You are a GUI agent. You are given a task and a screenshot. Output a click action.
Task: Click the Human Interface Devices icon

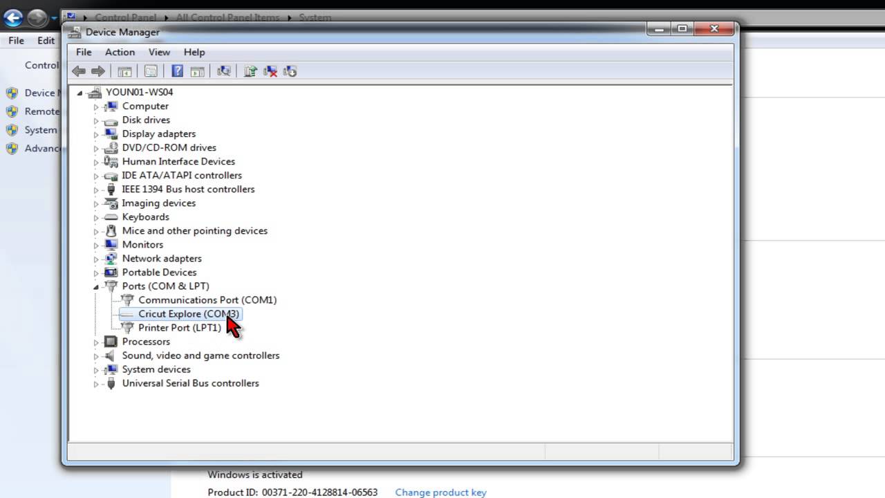[x=111, y=162]
